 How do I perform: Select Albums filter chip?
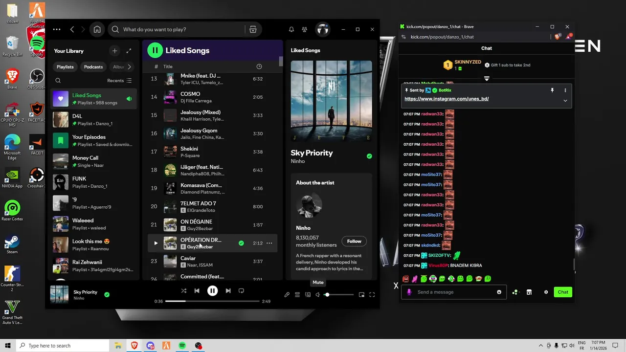click(x=118, y=66)
